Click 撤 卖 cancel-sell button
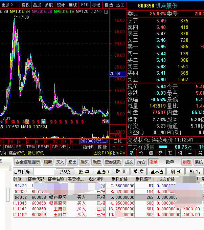This screenshot has width=204, height=230. (139, 171)
